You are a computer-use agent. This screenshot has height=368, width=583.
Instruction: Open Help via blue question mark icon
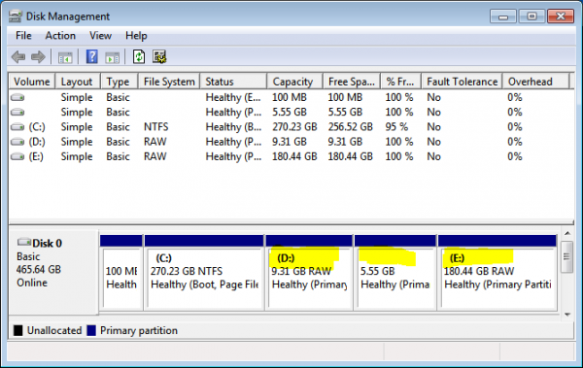tap(92, 57)
